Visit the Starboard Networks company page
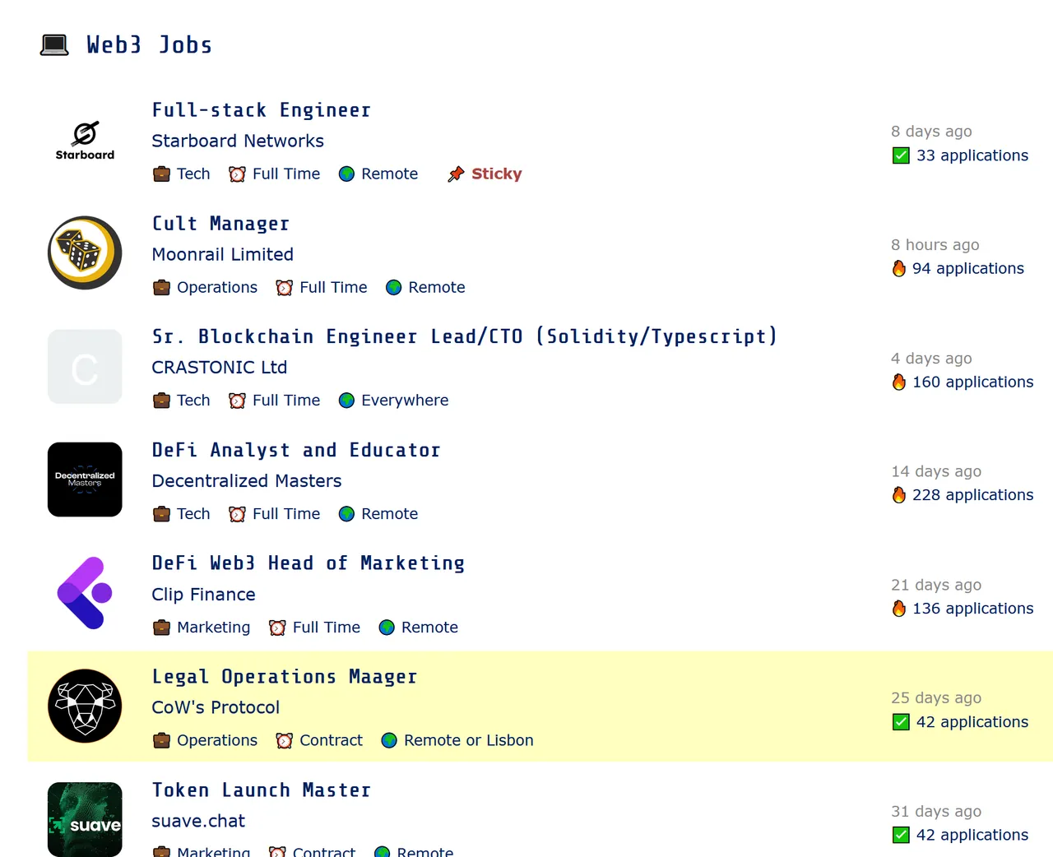The image size is (1053, 857). (x=238, y=141)
